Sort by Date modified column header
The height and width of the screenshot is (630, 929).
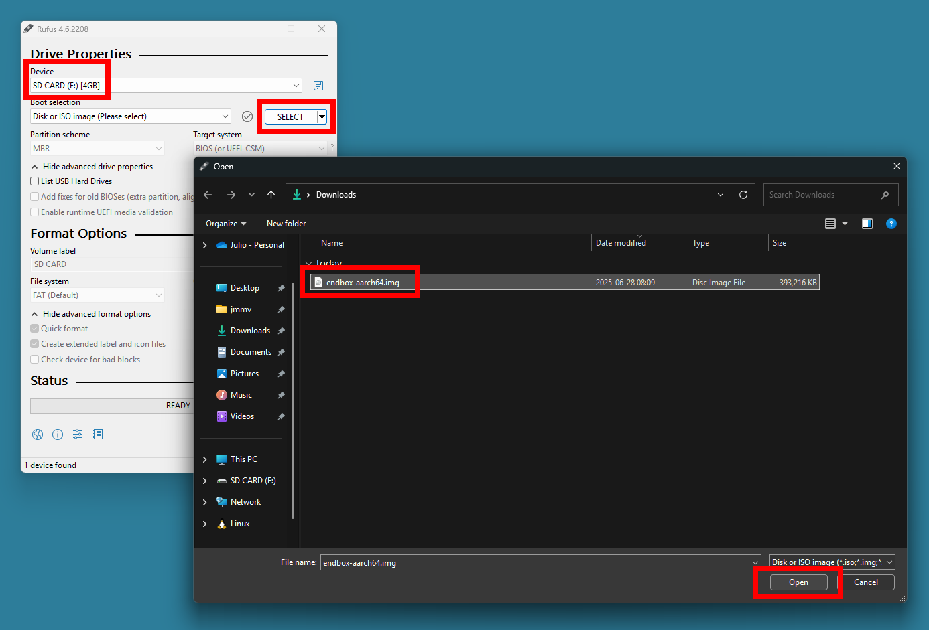621,243
